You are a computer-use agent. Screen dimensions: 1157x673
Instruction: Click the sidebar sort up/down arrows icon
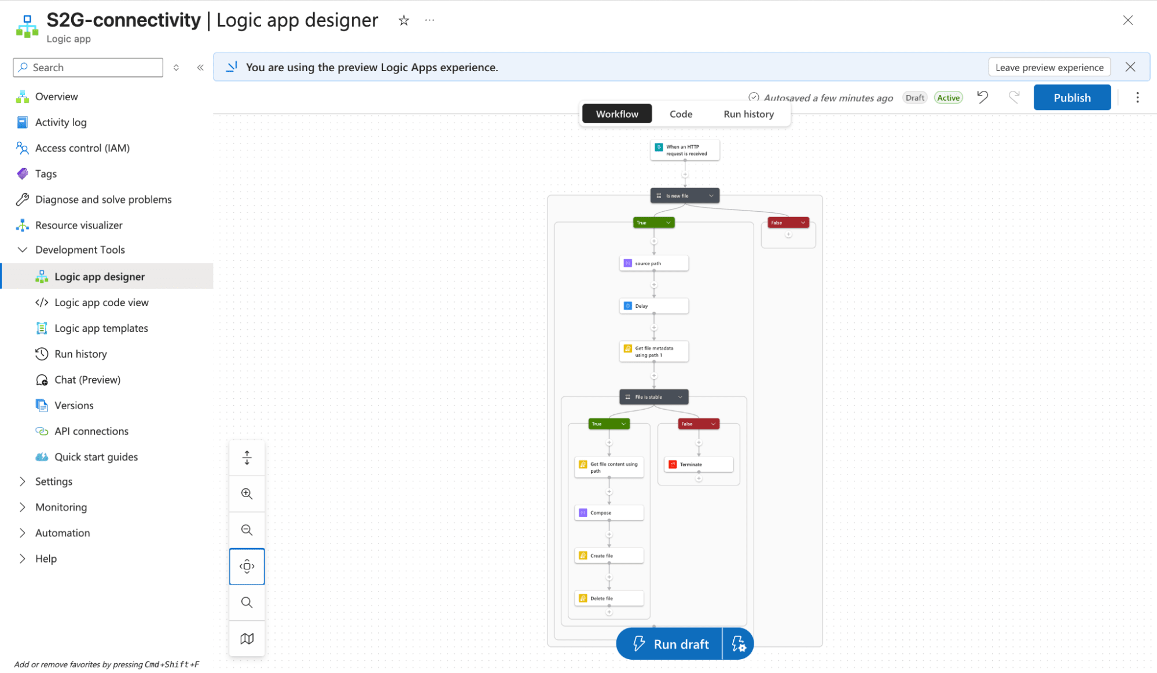[176, 68]
